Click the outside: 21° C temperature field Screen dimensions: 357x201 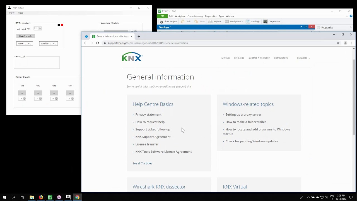tap(49, 44)
